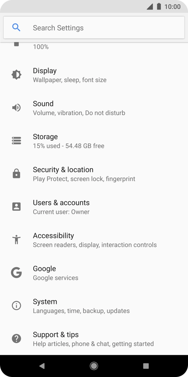Tap the Display brightness icon

16,75
